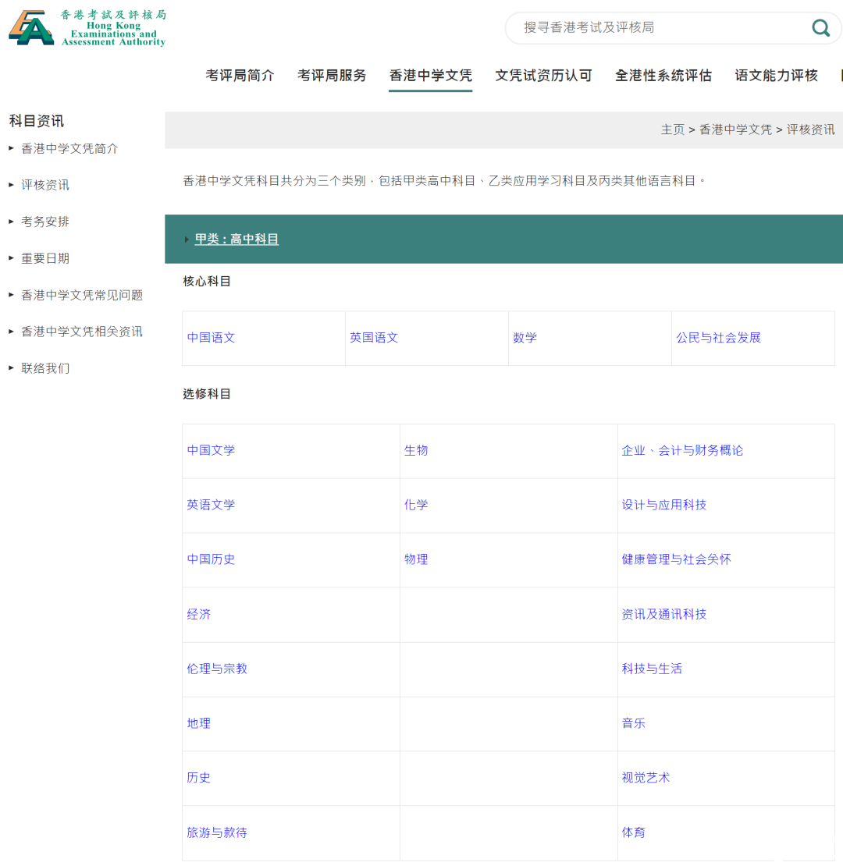
Task: Open the 全港性系统评估 menu
Action: (663, 76)
